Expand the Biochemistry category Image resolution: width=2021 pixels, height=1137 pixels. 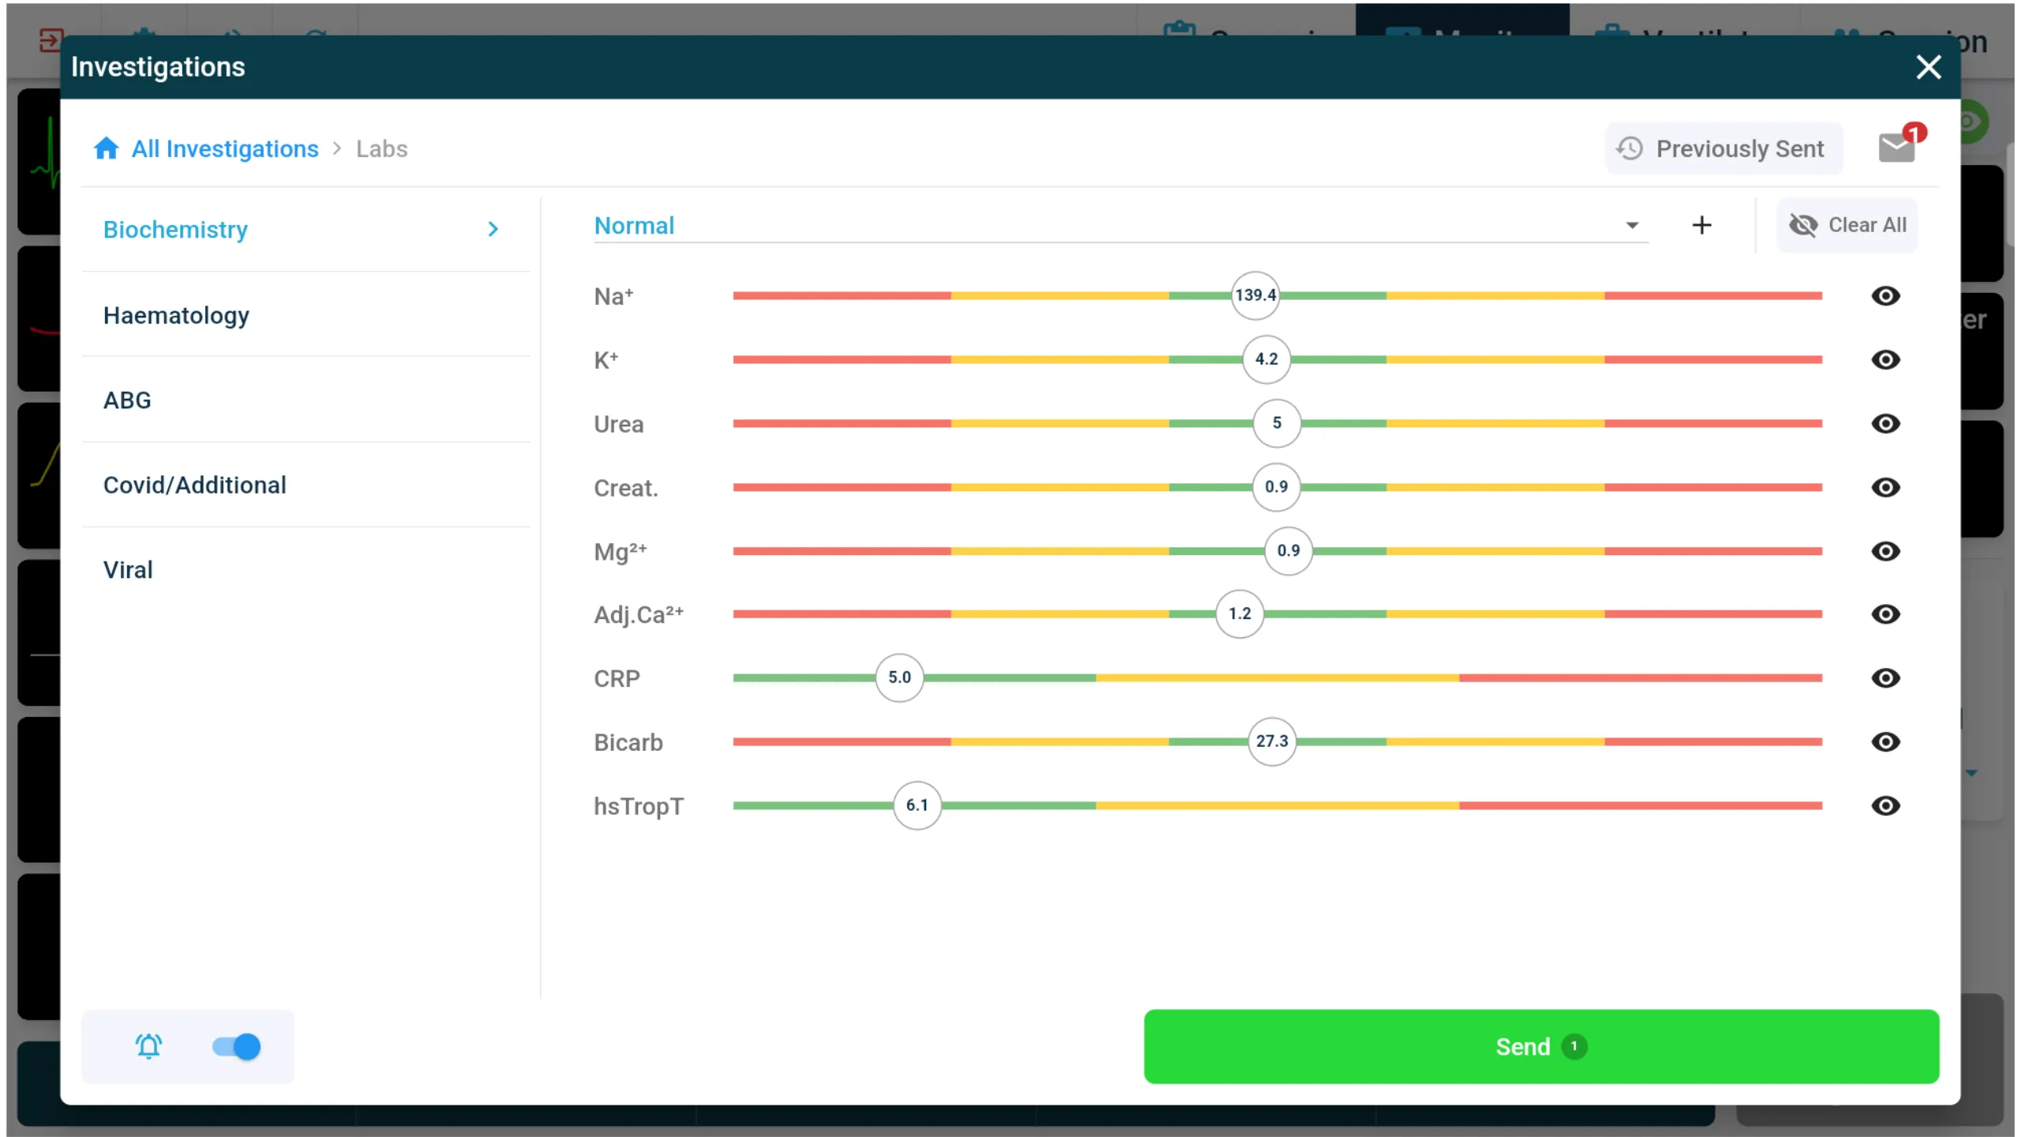tap(493, 229)
